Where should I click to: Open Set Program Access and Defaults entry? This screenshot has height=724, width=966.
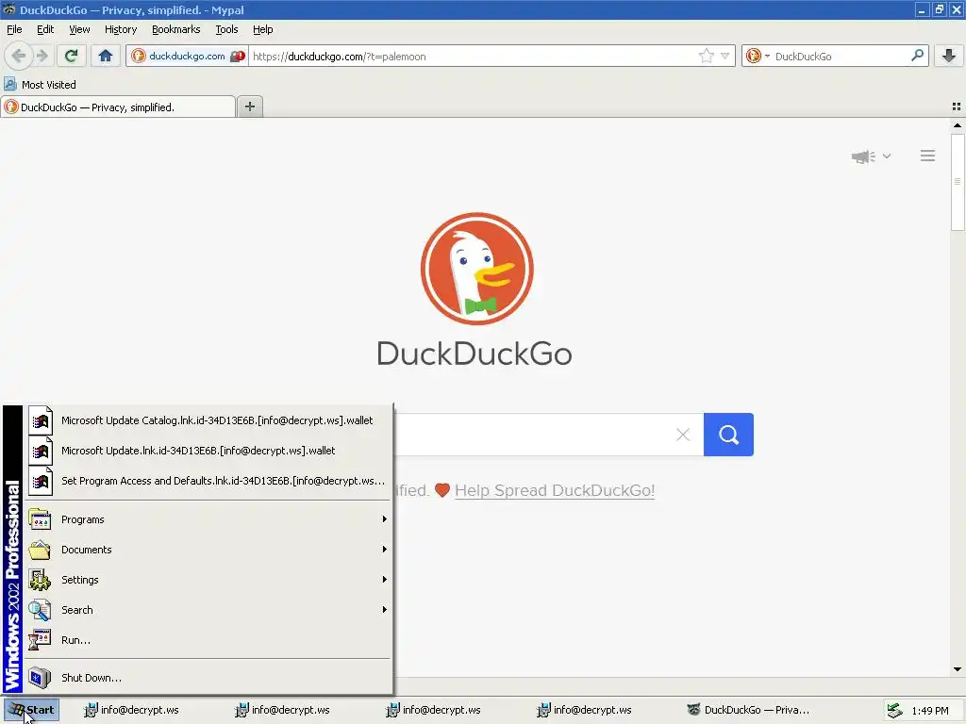[208, 481]
